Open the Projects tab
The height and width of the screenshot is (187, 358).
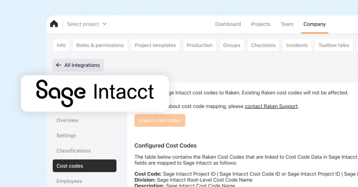(260, 24)
